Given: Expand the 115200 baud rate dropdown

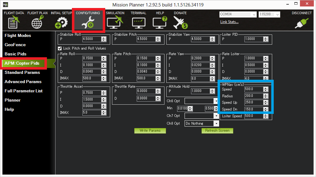Looking at the screenshot, I should pos(277,14).
